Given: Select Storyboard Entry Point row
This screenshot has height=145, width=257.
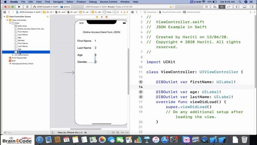Looking at the screenshot, I should [x=22, y=64].
